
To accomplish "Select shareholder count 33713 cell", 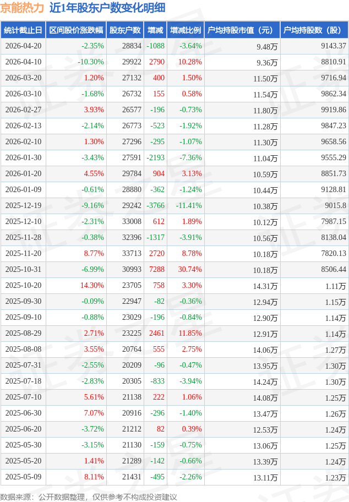I will [x=131, y=254].
